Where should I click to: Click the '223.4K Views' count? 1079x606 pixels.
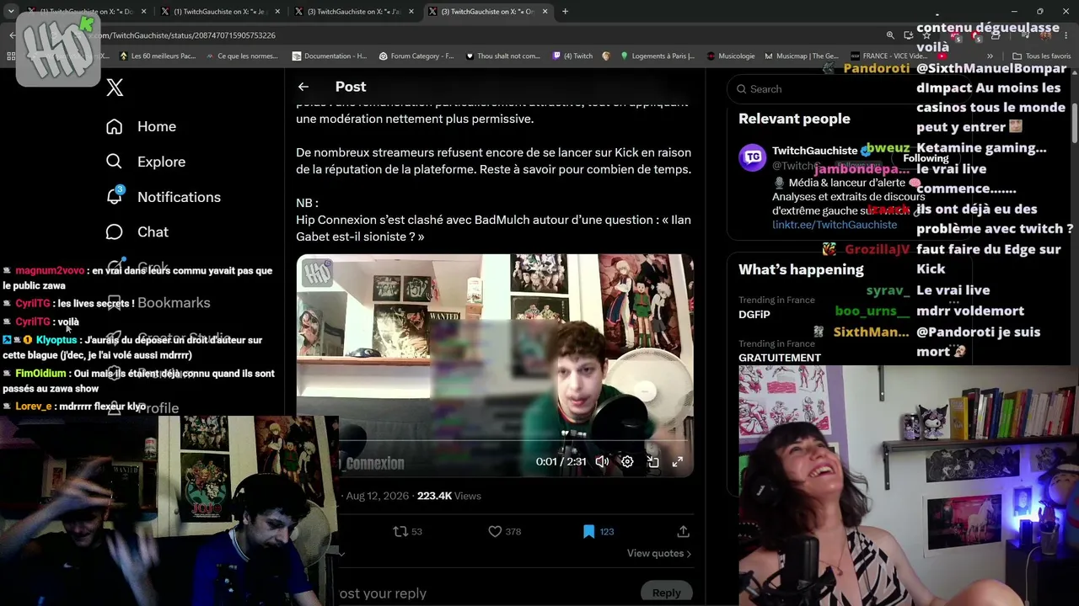pos(449,496)
